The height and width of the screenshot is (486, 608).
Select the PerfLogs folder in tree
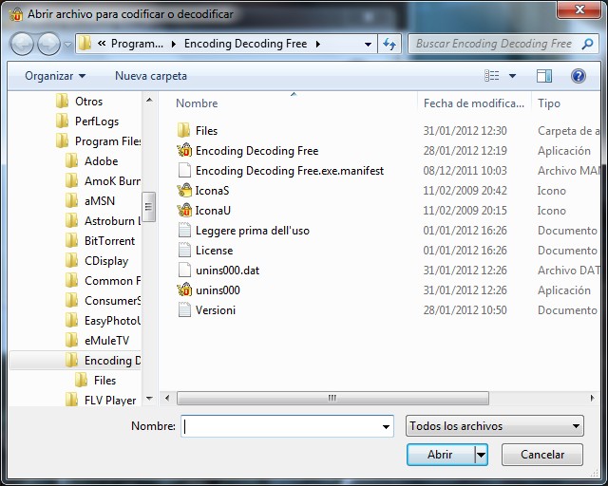tap(97, 121)
